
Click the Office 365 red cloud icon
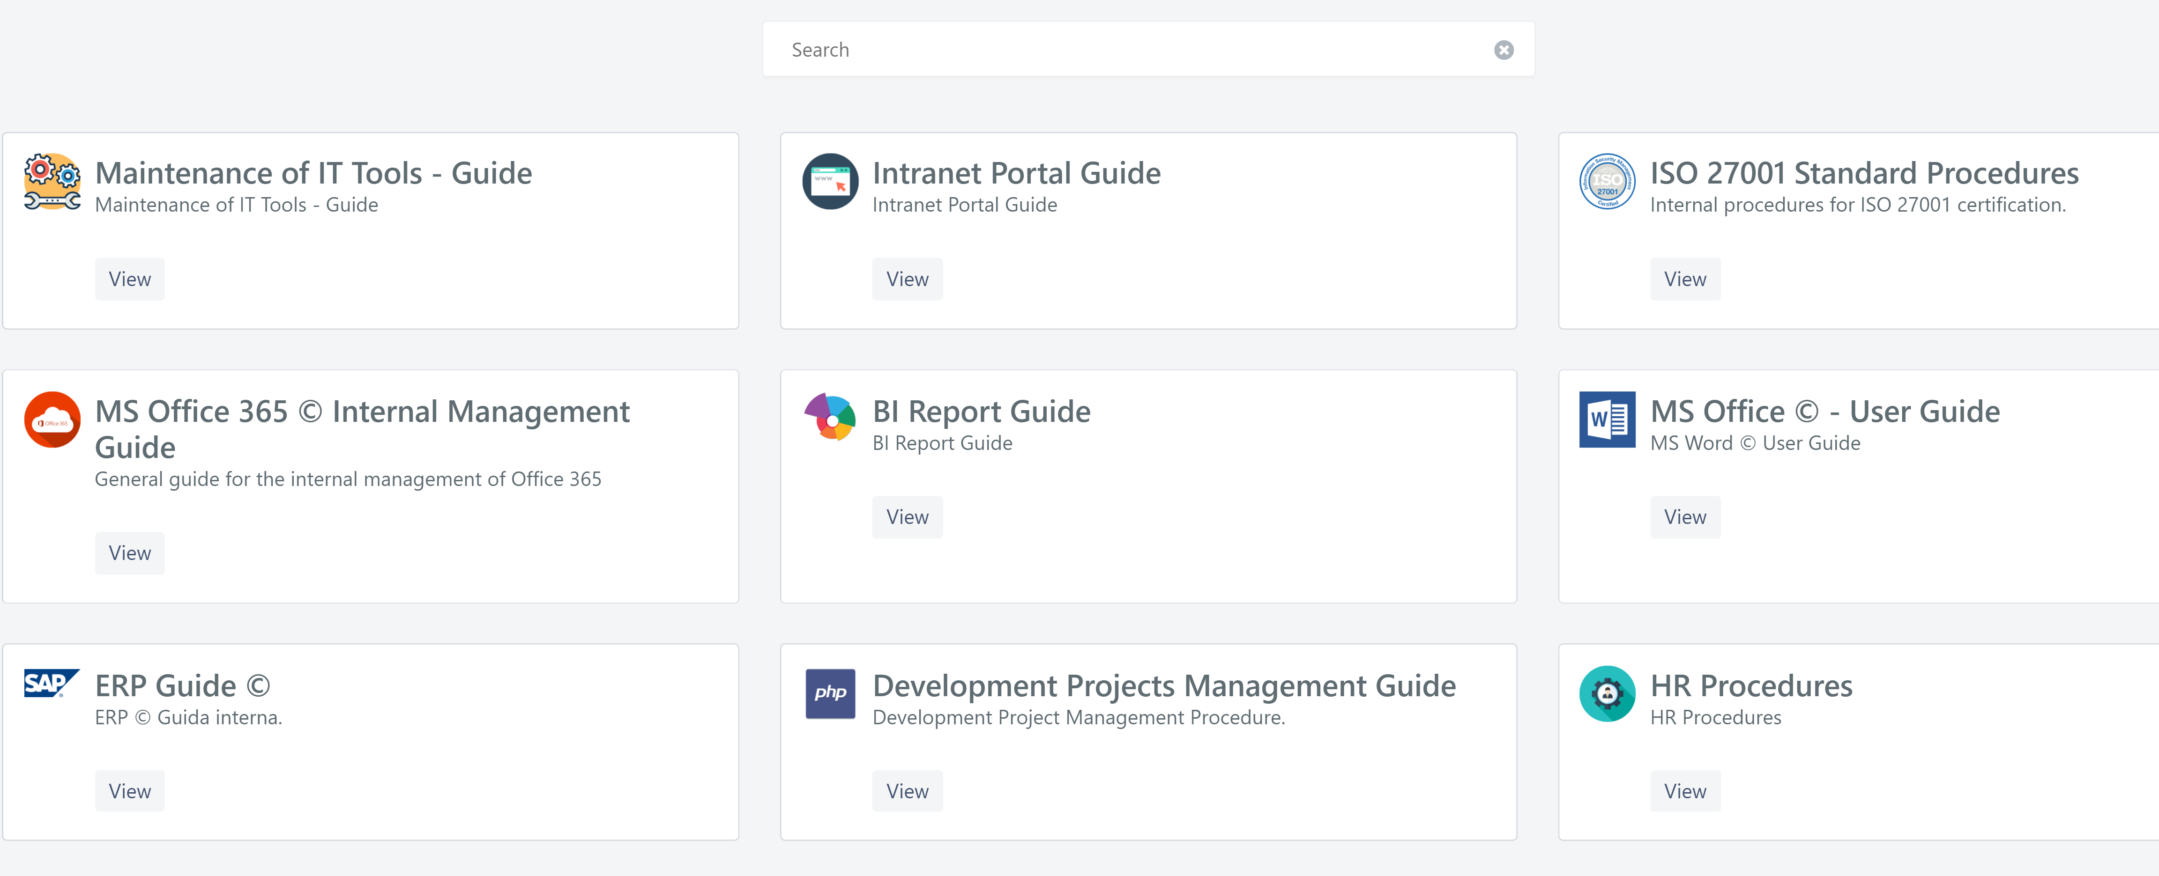point(52,420)
